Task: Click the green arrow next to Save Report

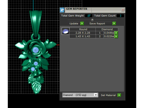Action: pyautogui.click(x=114, y=23)
